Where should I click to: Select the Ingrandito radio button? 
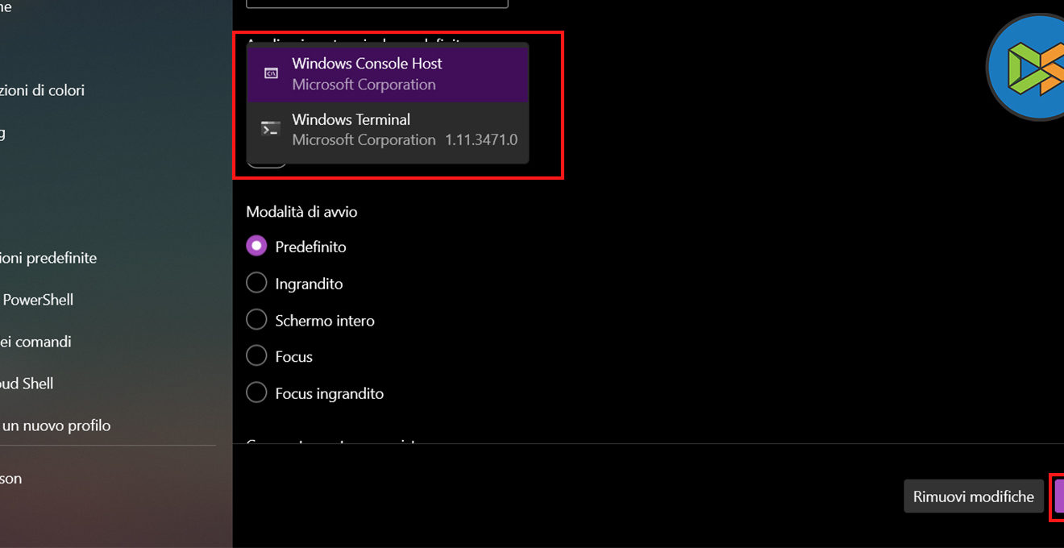click(256, 284)
